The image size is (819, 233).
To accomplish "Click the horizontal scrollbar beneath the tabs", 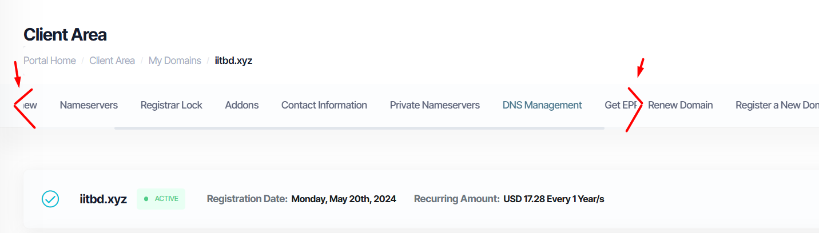I will pos(359,128).
